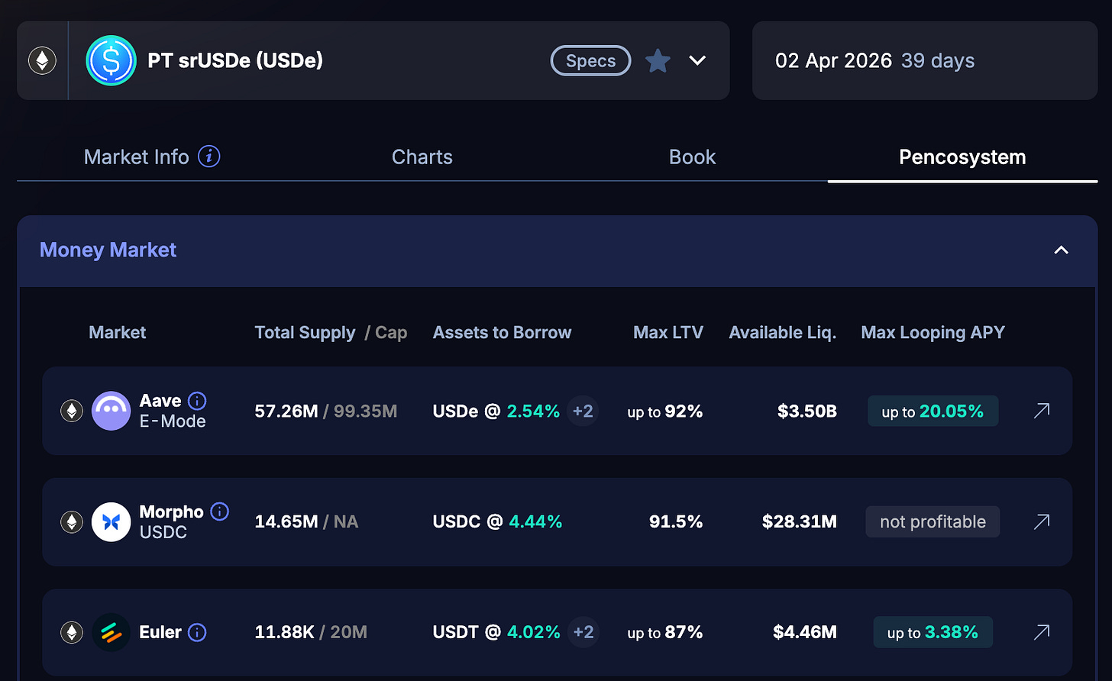Click the Market column header

point(117,333)
